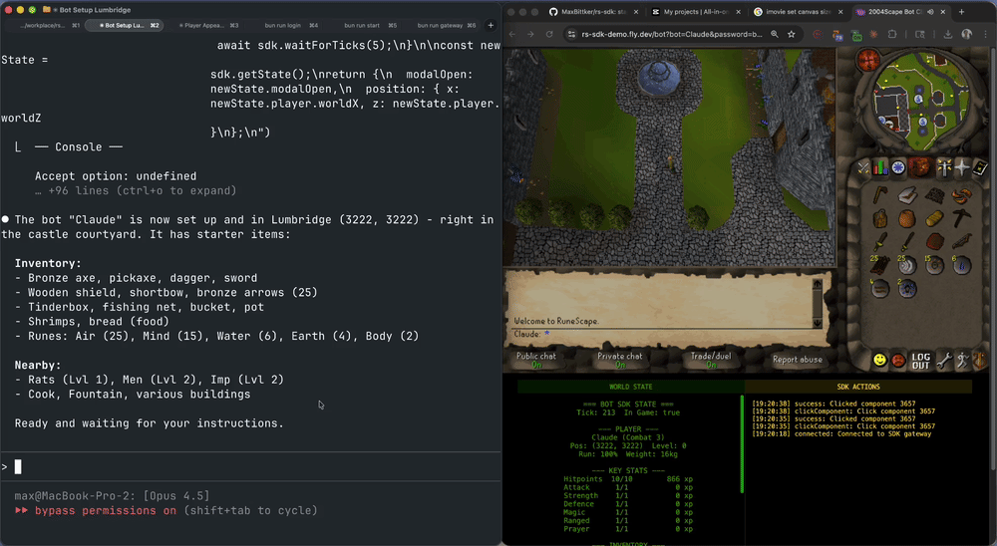Click the compass icon beside the minimap
Viewport: 997px width, 546px height.
(868, 61)
